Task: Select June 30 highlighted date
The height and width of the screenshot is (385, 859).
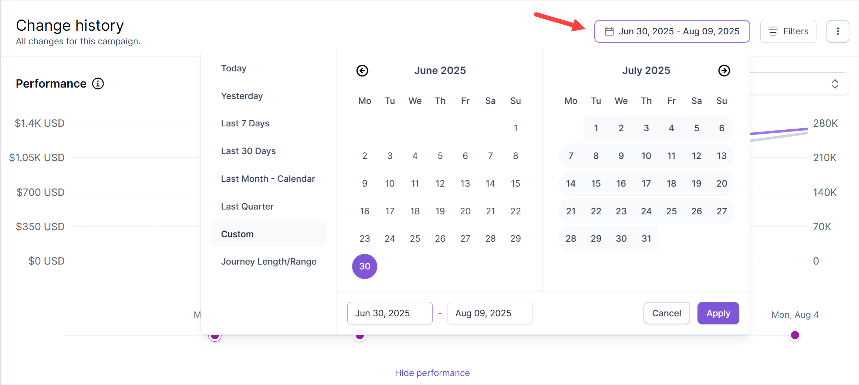Action: [365, 266]
